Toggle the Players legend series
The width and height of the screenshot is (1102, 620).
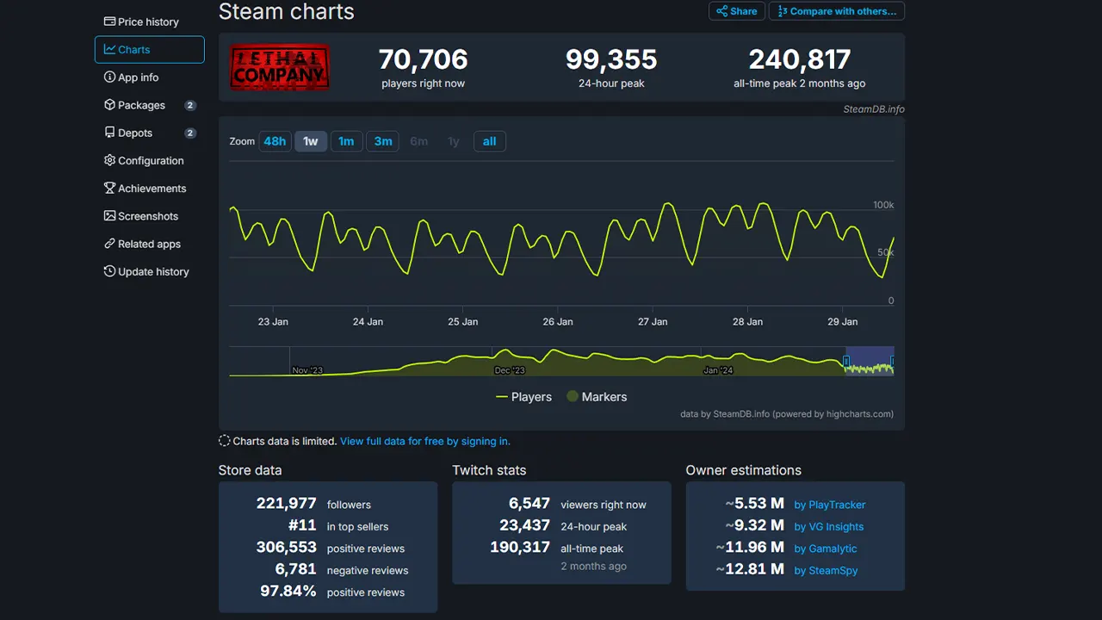coord(523,397)
